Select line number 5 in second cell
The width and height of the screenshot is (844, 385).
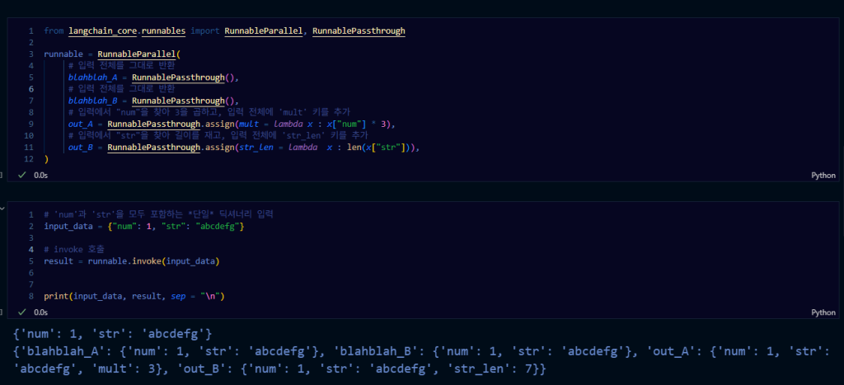tap(30, 261)
